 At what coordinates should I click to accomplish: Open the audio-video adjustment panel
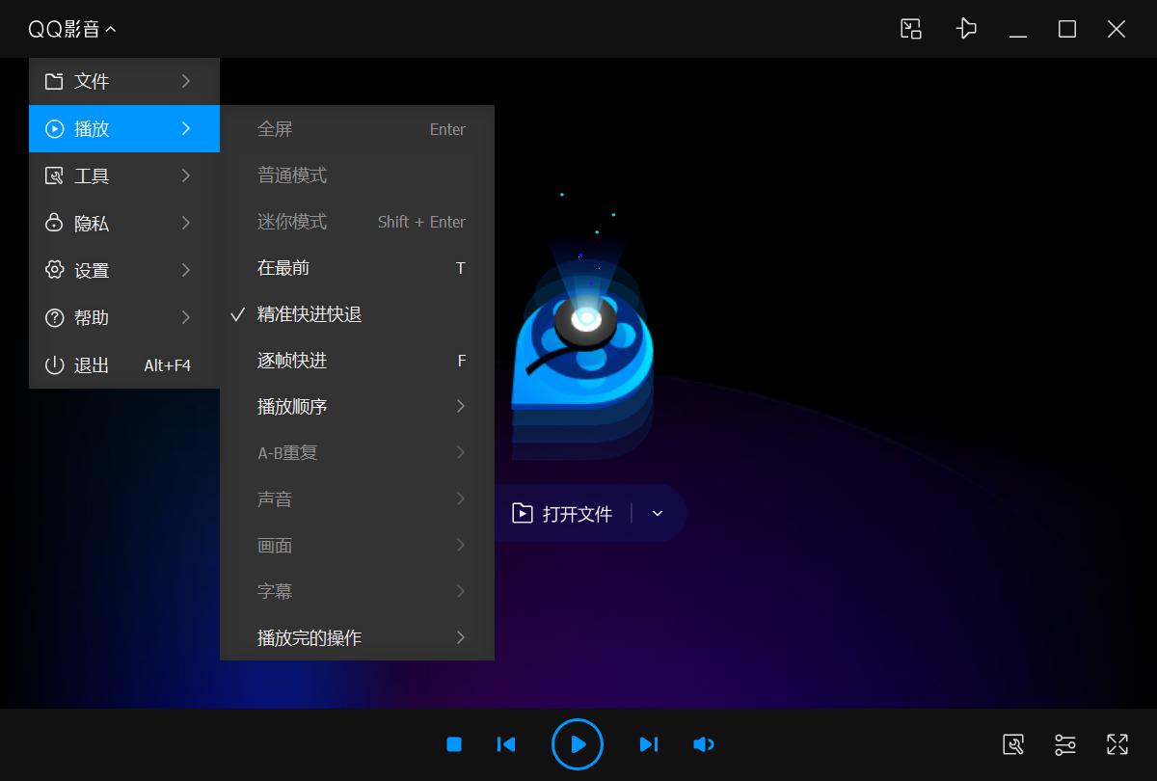[1065, 744]
